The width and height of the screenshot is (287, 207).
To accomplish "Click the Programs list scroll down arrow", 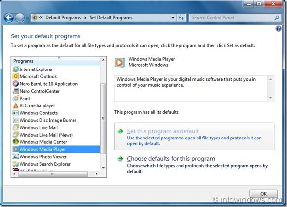I will (x=103, y=168).
